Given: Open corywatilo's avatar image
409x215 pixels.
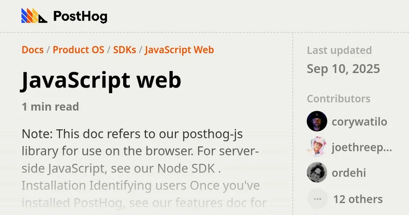Looking at the screenshot, I should [x=316, y=121].
